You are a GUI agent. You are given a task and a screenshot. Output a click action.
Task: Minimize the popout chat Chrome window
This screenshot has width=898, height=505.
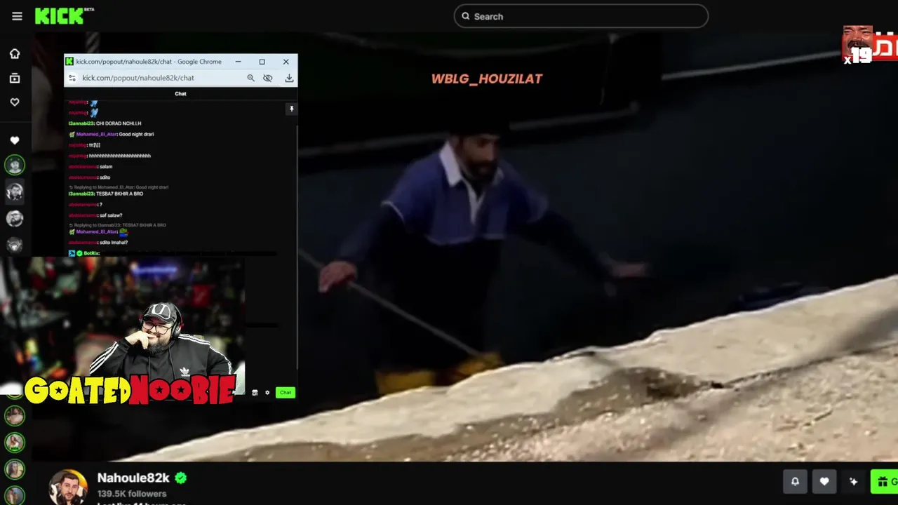coord(238,62)
